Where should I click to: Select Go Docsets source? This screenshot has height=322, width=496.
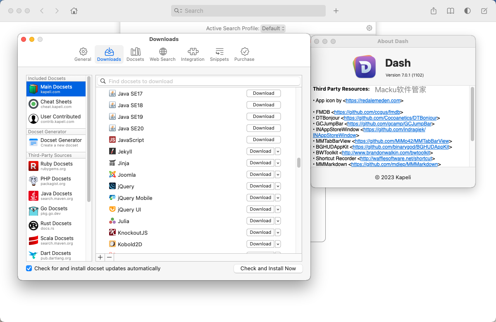[x=56, y=211]
